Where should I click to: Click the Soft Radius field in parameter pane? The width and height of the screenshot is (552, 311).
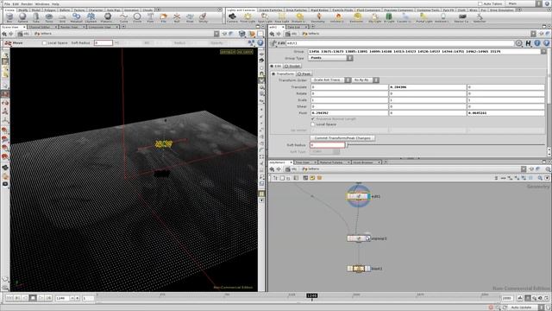[x=328, y=145]
